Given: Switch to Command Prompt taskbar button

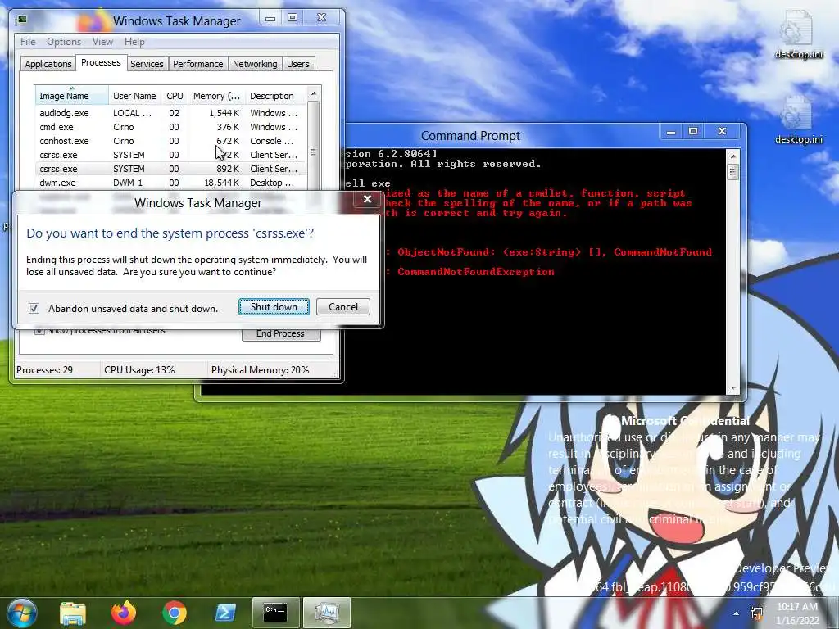Looking at the screenshot, I should [275, 613].
